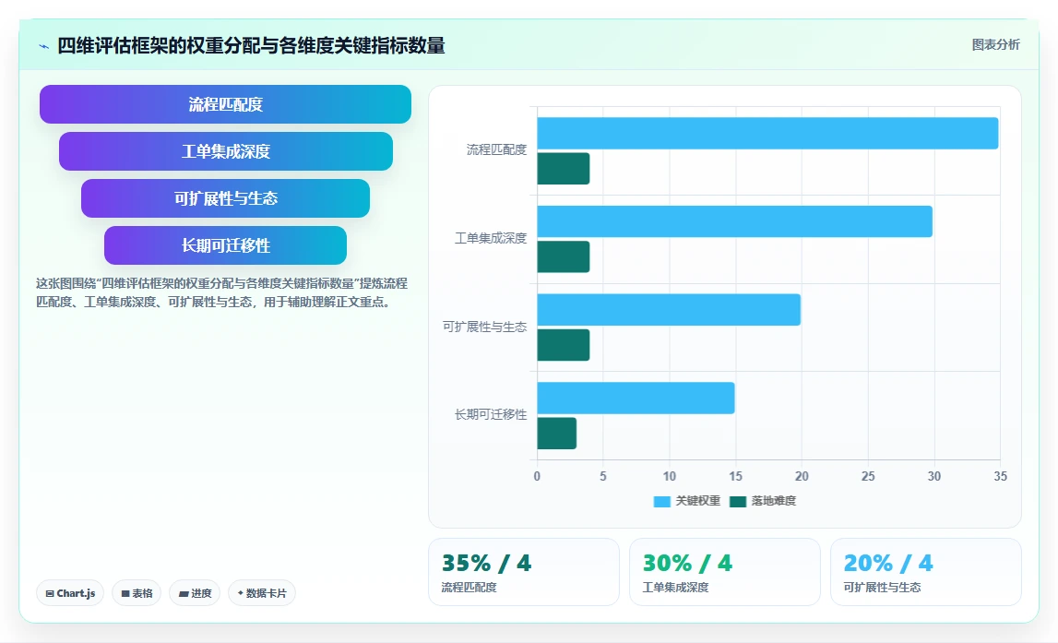The image size is (1058, 643).
Task: Select the 流程匹配度 funnel block
Action: pos(225,104)
